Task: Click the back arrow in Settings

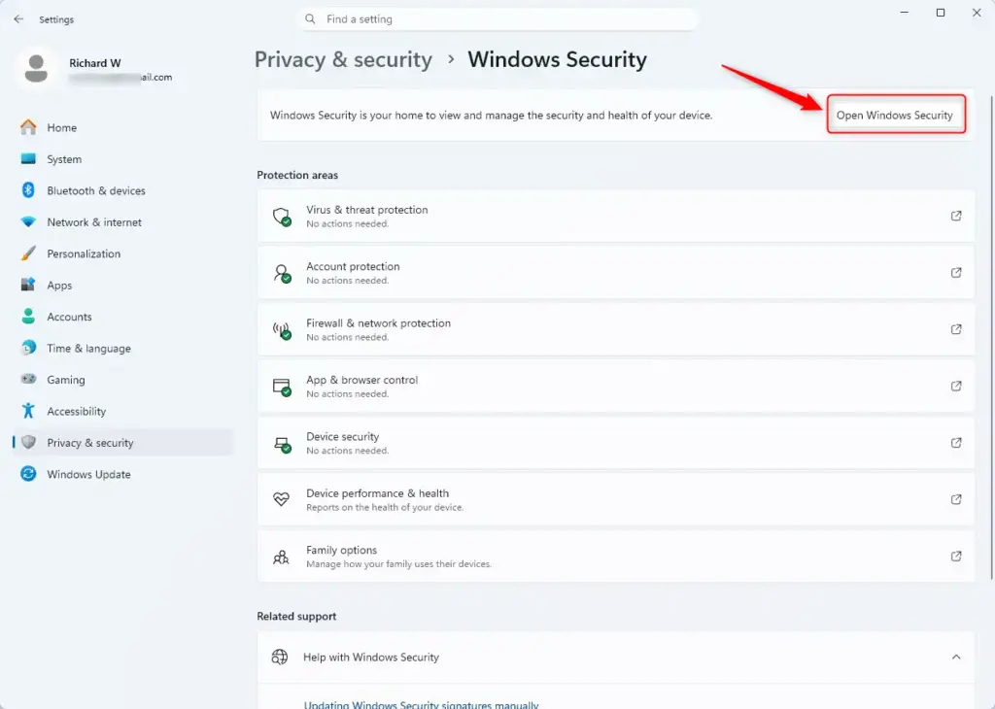Action: pyautogui.click(x=18, y=19)
